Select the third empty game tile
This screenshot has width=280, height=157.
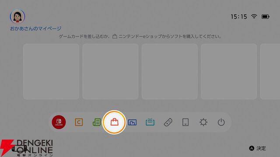coord(170,72)
